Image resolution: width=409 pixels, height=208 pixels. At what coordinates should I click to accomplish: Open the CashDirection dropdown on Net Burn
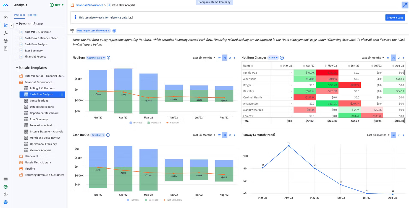(x=96, y=58)
